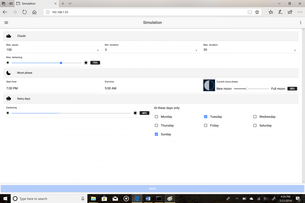Share this web page
This screenshot has width=305, height=203.
(x=290, y=12)
